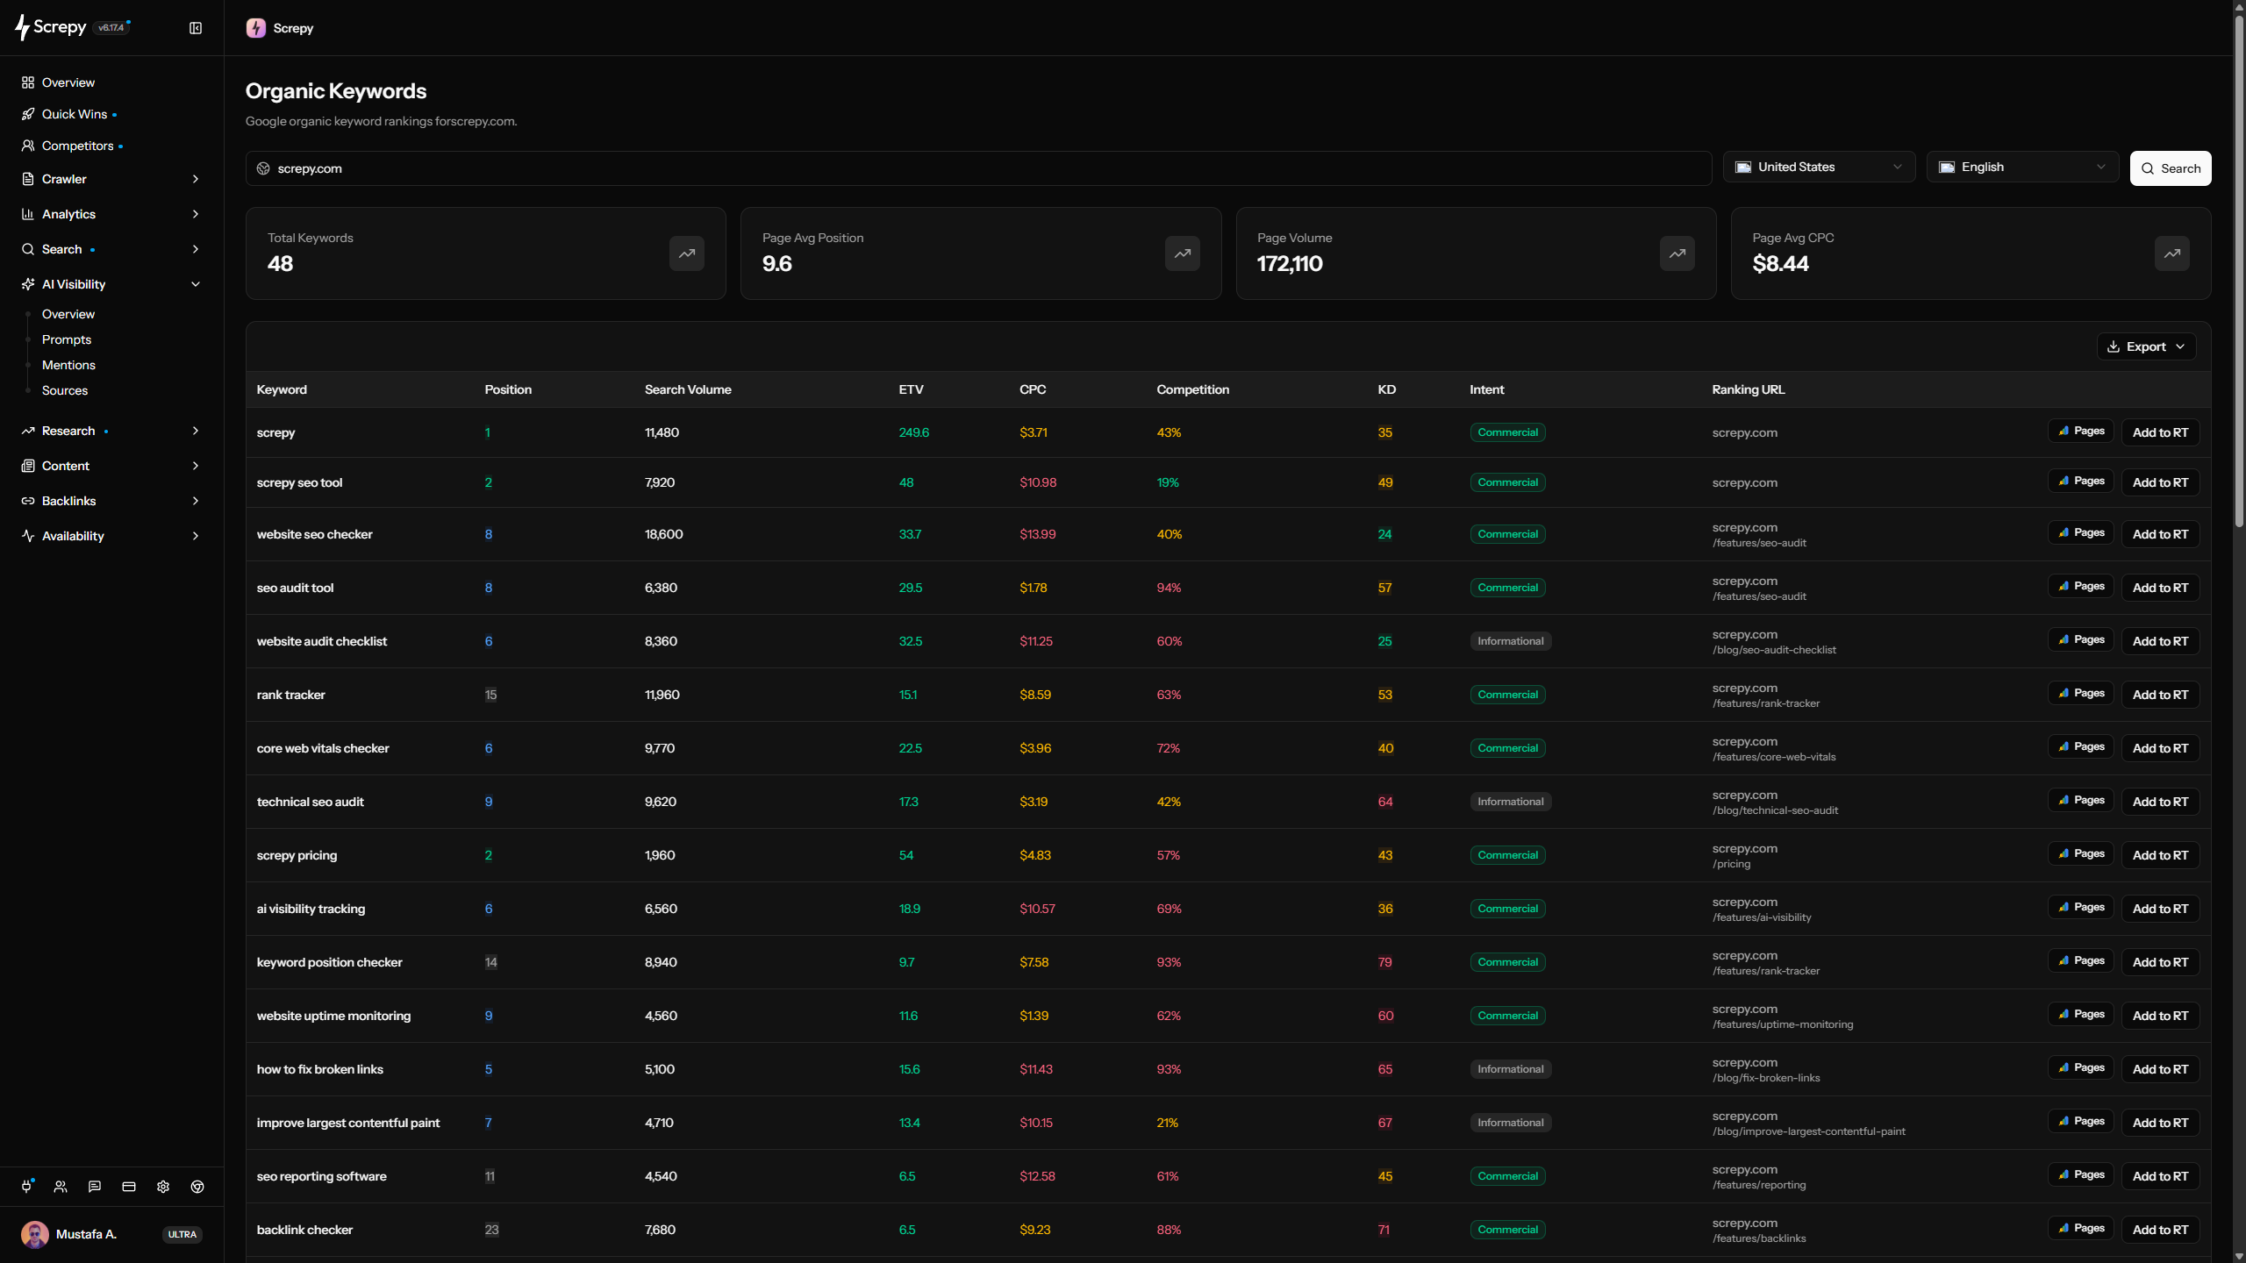This screenshot has height=1263, width=2246.
Task: Open Pages for backlink checker keyword
Action: coord(2081,1228)
